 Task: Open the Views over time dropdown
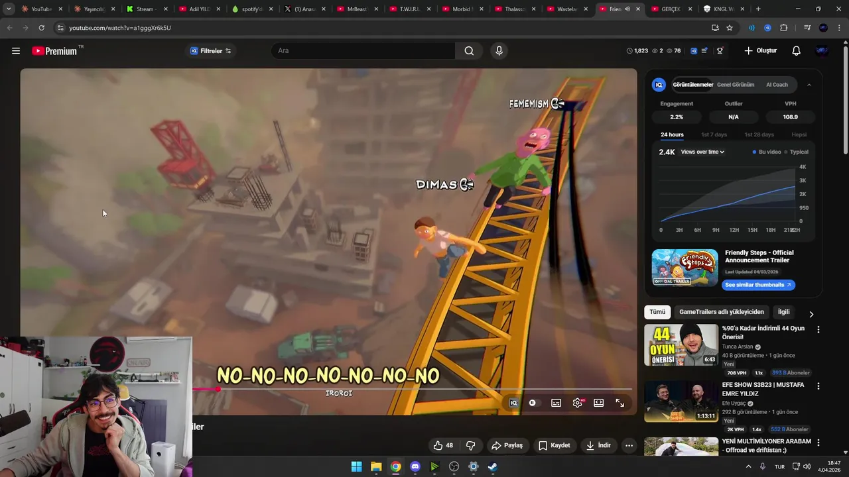(x=702, y=152)
